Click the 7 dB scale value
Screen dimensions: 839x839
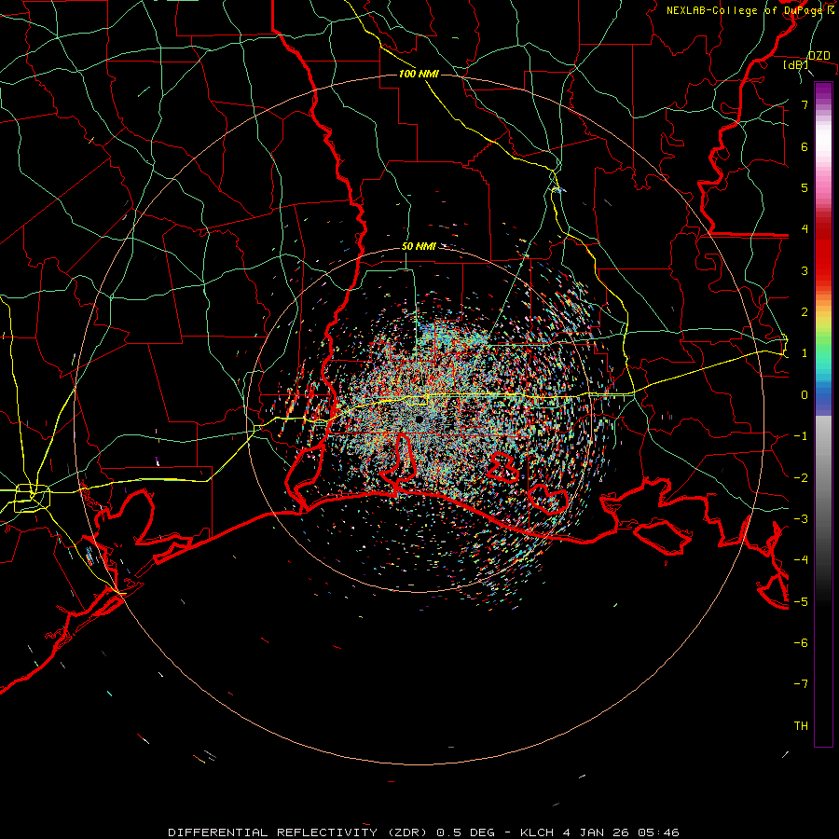805,104
